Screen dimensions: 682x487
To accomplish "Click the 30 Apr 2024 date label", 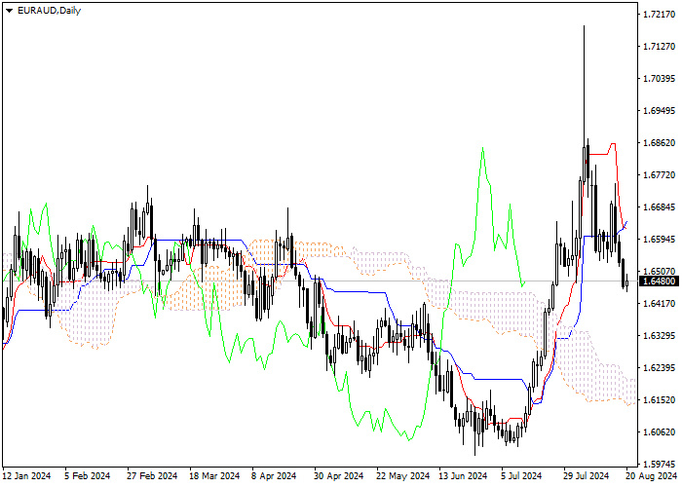I will (x=339, y=476).
